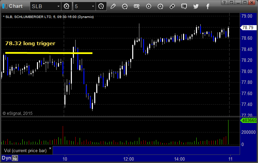Open the circled A alerts icon
This screenshot has width=258, height=163.
160,6
